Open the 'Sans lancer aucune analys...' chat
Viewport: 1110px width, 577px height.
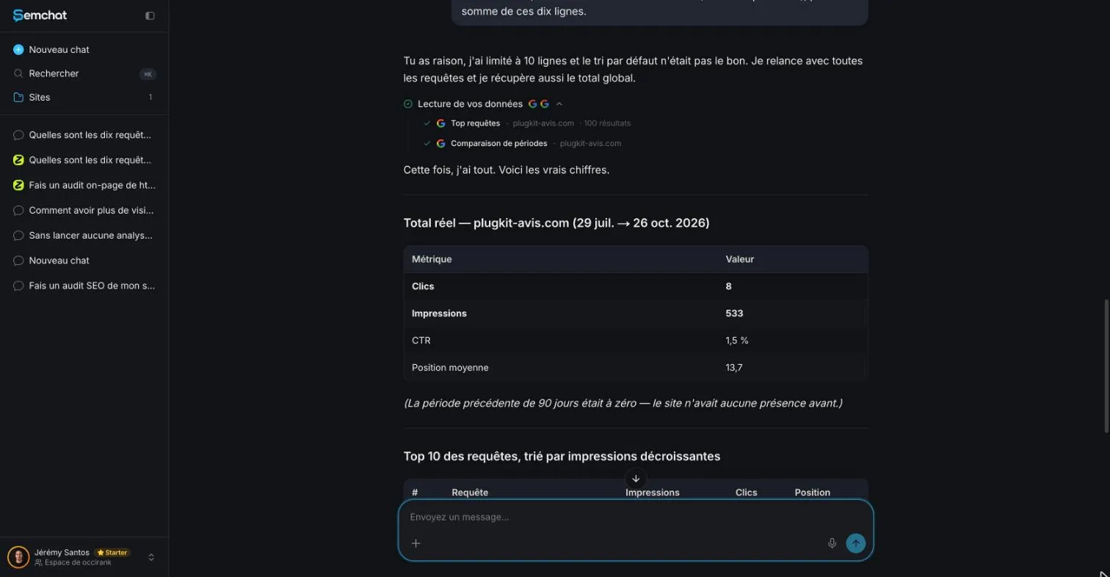(x=84, y=236)
